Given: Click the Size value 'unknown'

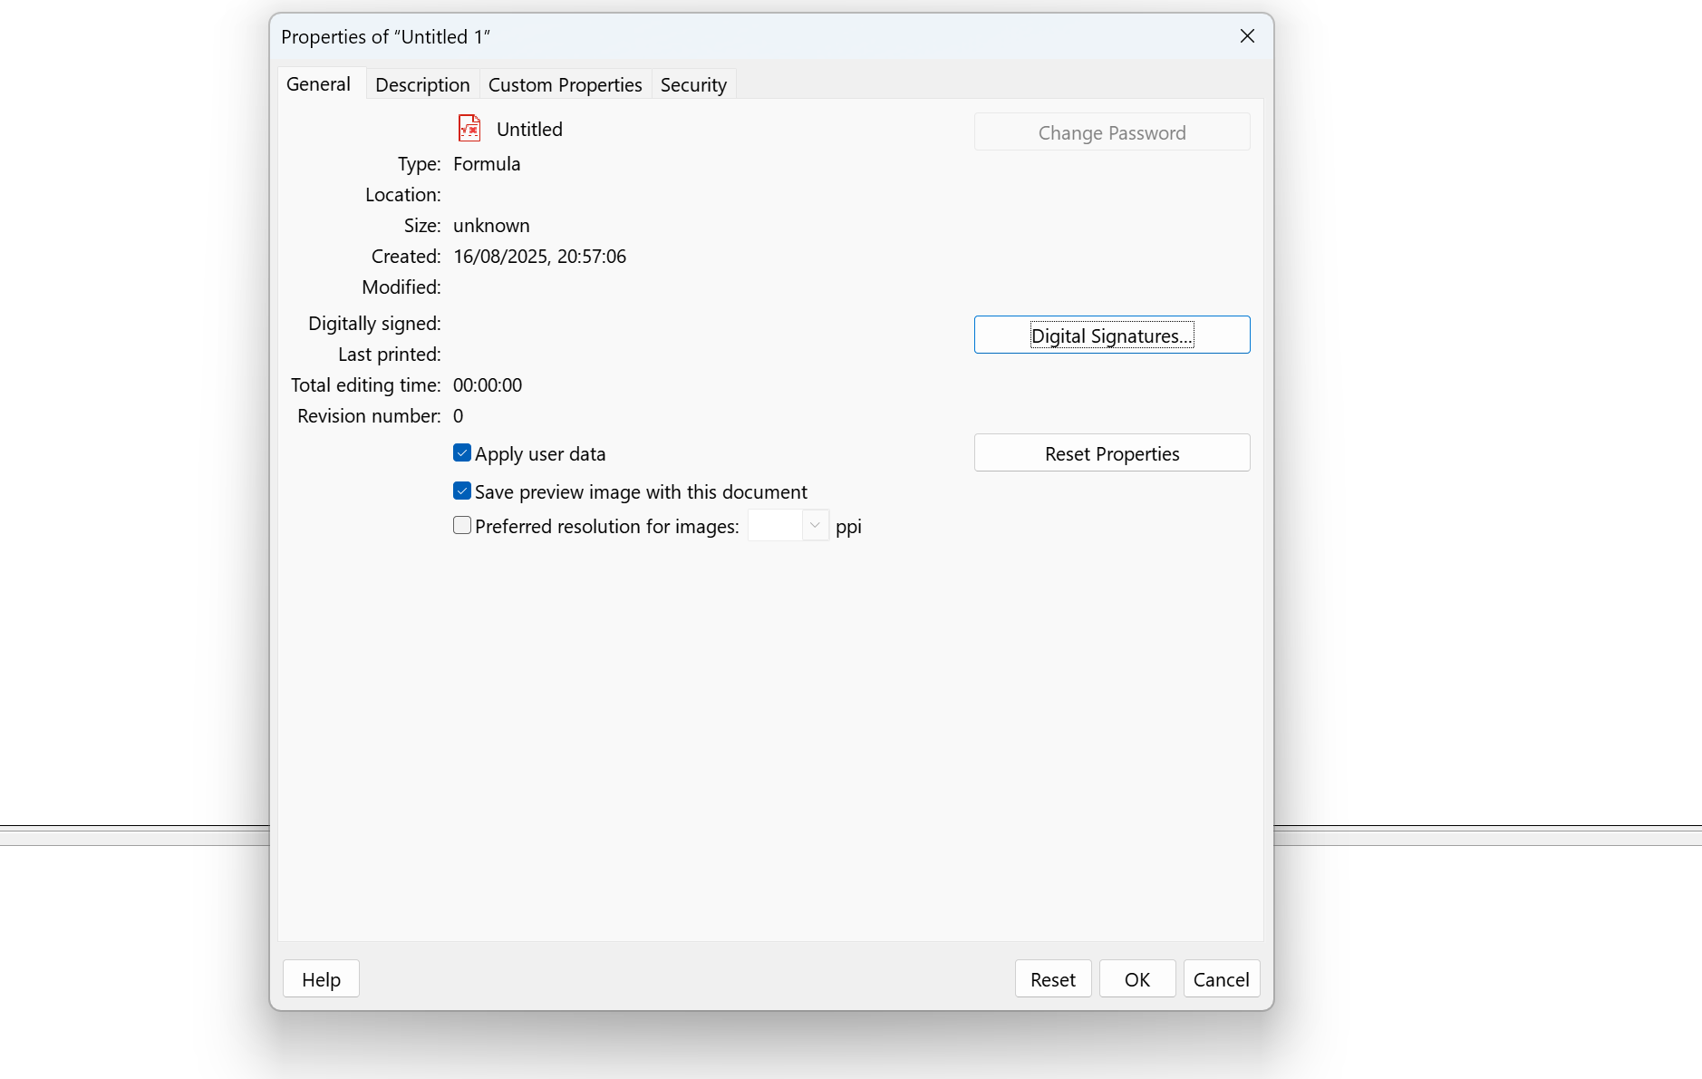Looking at the screenshot, I should (x=491, y=226).
